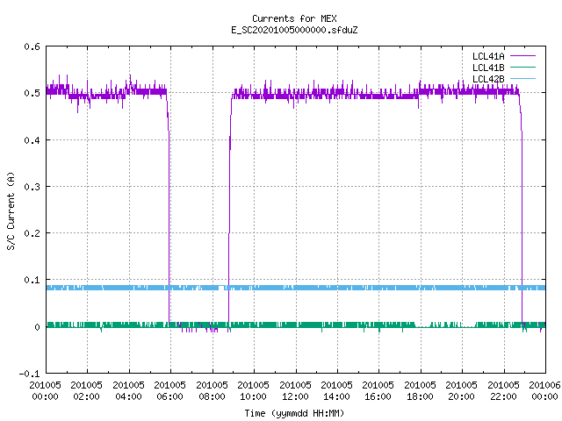Click the 0.3 y-axis tick value
Viewport: 562px width, 421px height.
[32, 187]
